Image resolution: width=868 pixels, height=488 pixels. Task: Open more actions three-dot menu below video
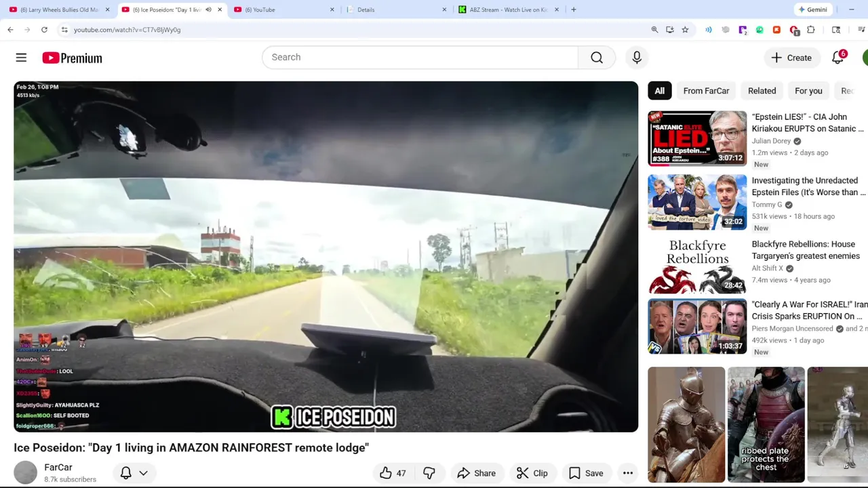pos(628,473)
